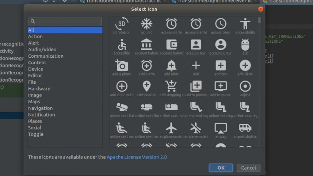Viewport: 313px width, 176px height.
Task: Select the File category
Action: pyautogui.click(x=65, y=82)
